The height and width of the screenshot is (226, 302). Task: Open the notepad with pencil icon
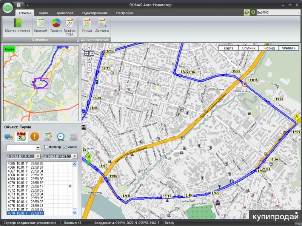[x=48, y=136]
